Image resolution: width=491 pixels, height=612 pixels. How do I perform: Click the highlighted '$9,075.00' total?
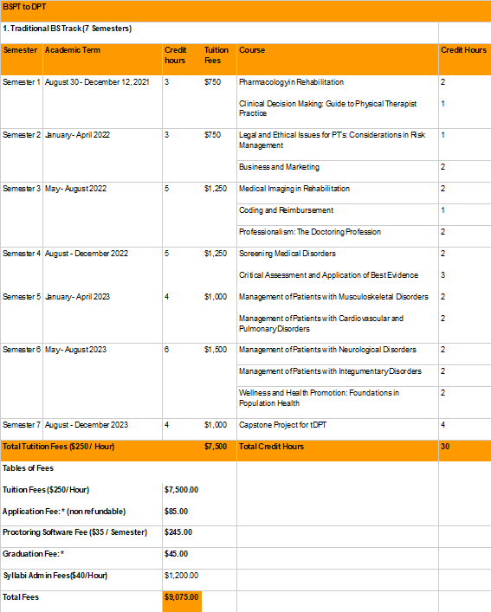[182, 597]
